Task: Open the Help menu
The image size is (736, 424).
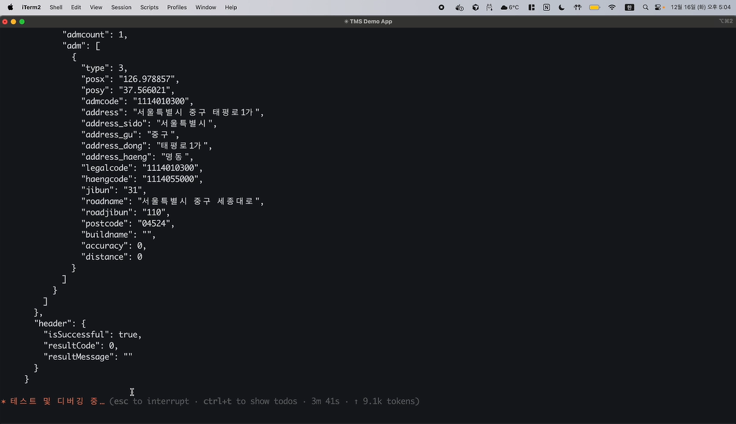Action: [x=231, y=7]
